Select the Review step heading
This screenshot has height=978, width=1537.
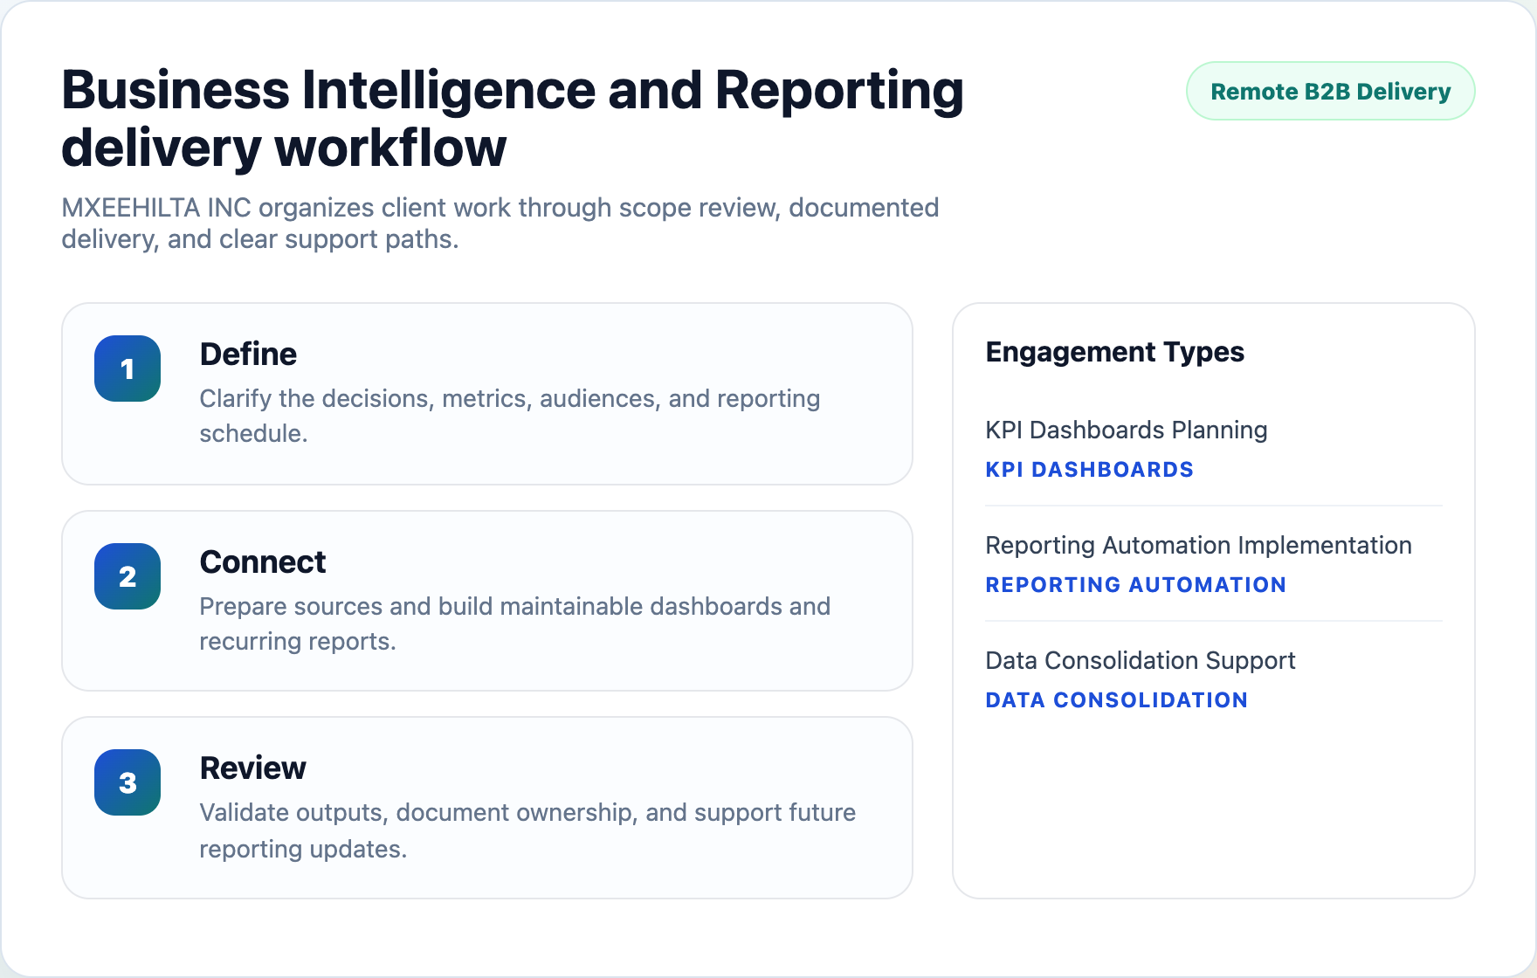252,768
